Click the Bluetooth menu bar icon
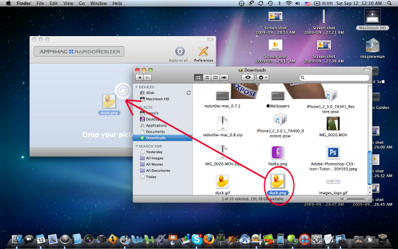The width and height of the screenshot is (398, 249). (x=279, y=3)
